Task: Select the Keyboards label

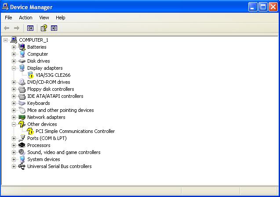Action: pos(39,103)
